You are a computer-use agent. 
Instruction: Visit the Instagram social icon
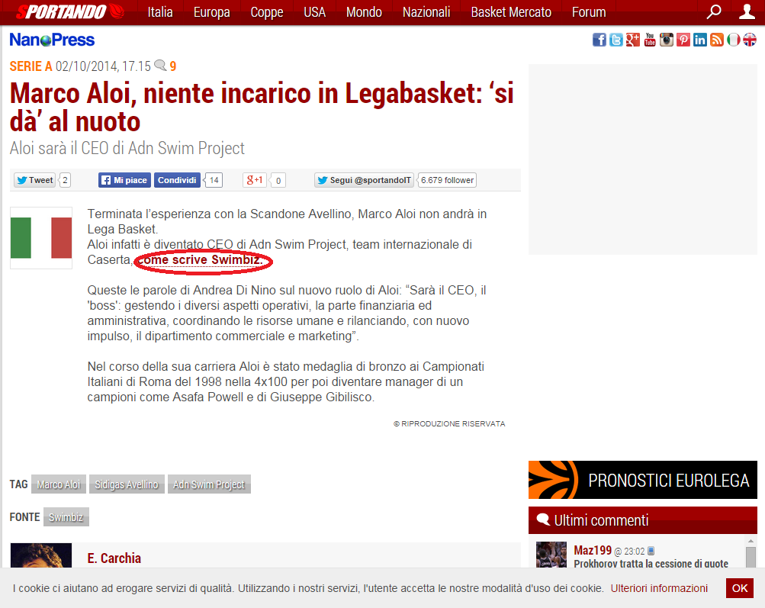pyautogui.click(x=667, y=40)
